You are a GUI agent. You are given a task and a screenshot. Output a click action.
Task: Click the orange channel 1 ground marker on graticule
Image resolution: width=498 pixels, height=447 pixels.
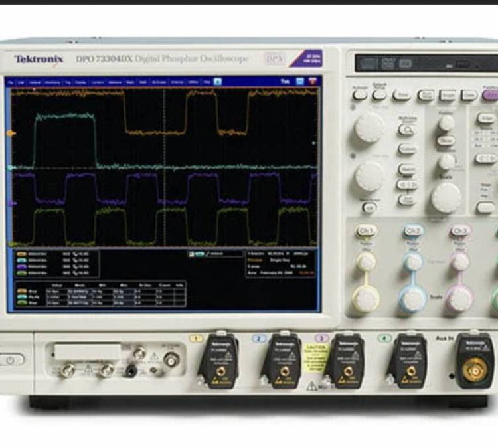click(x=11, y=134)
